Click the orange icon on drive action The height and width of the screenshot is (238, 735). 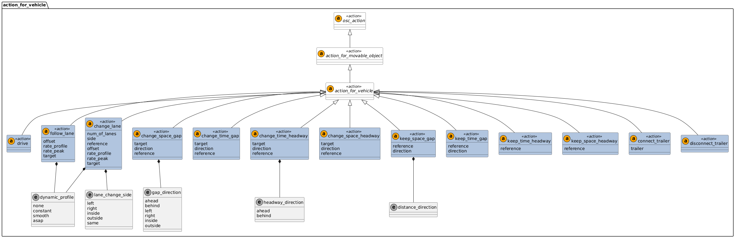[11, 141]
